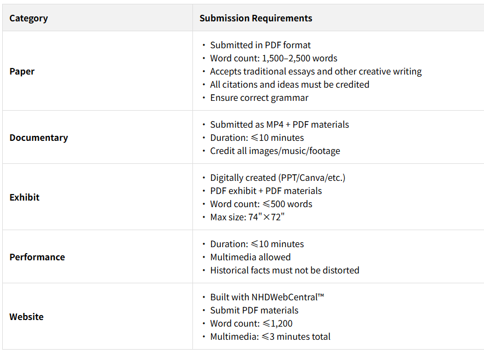Click the 'Max size: 74"×72"' line

[247, 217]
